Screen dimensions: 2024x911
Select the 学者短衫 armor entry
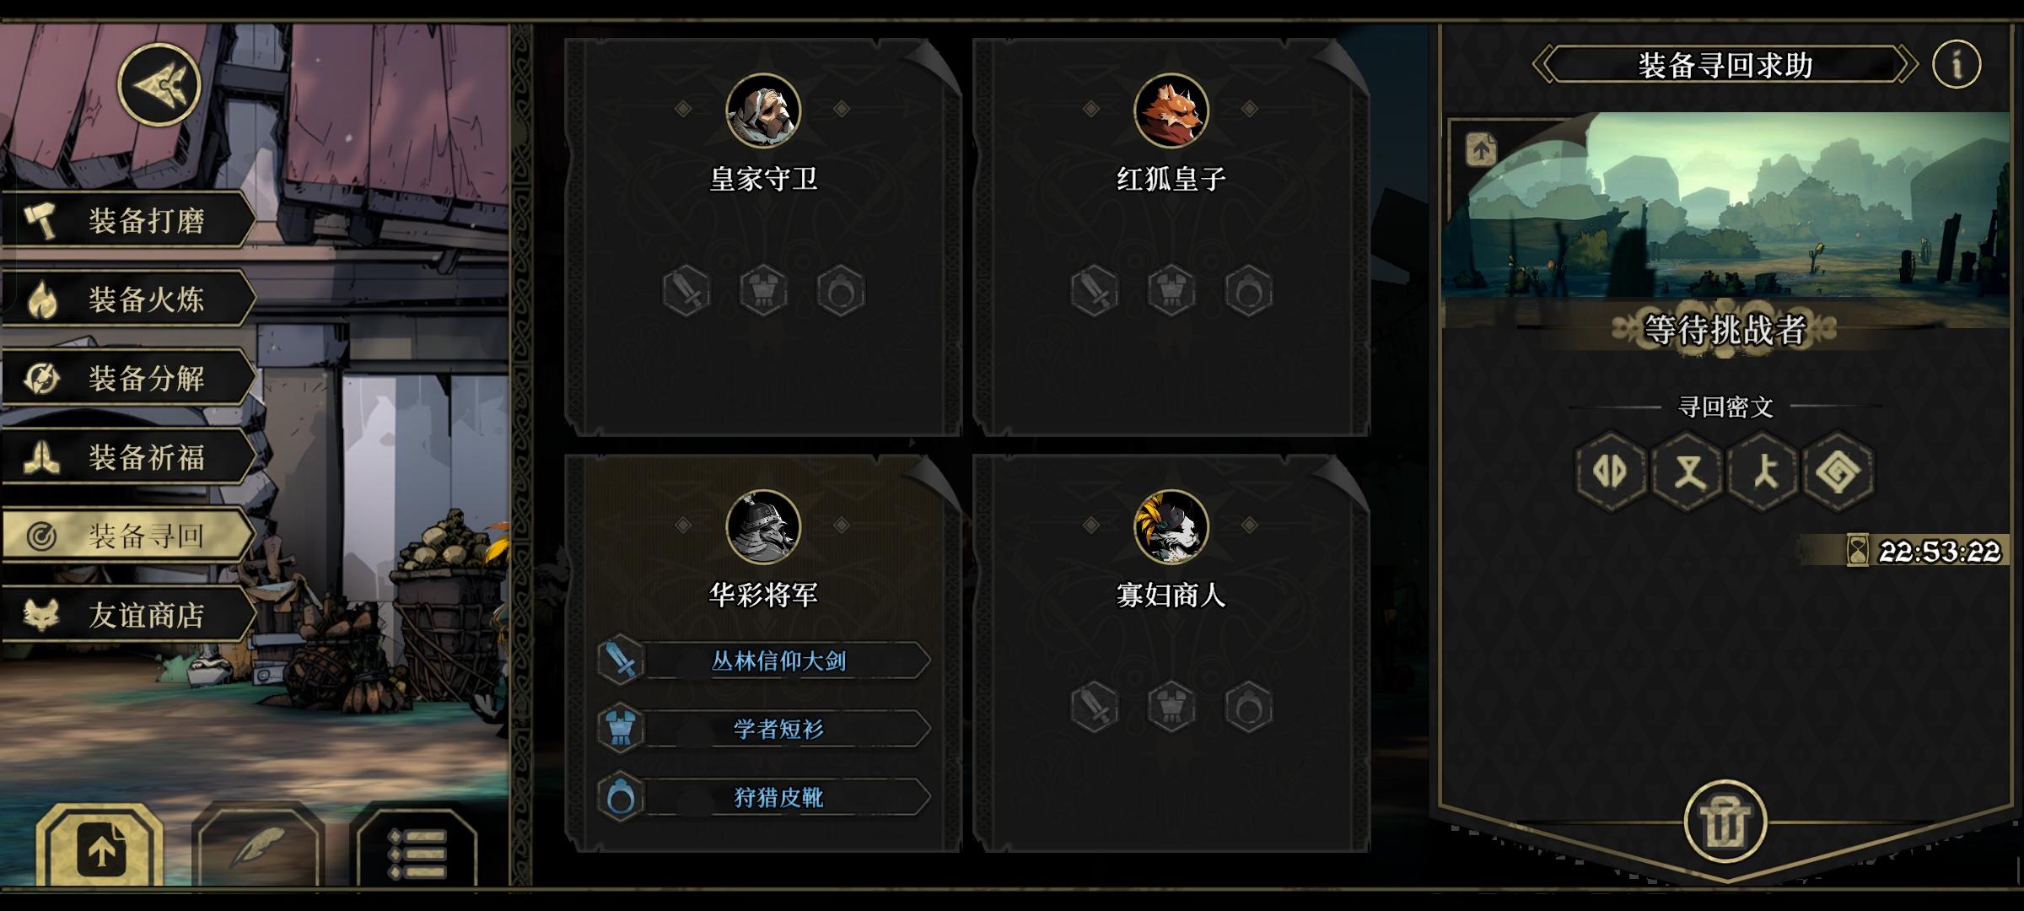763,729
